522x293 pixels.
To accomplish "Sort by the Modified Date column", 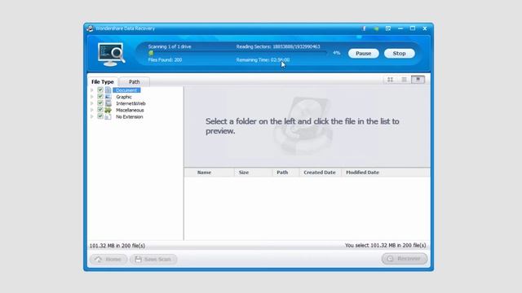I will tap(362, 173).
